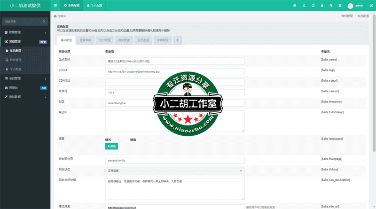Click the trash icon to clear cache
Viewport: 376px width, 209px height.
point(322,6)
